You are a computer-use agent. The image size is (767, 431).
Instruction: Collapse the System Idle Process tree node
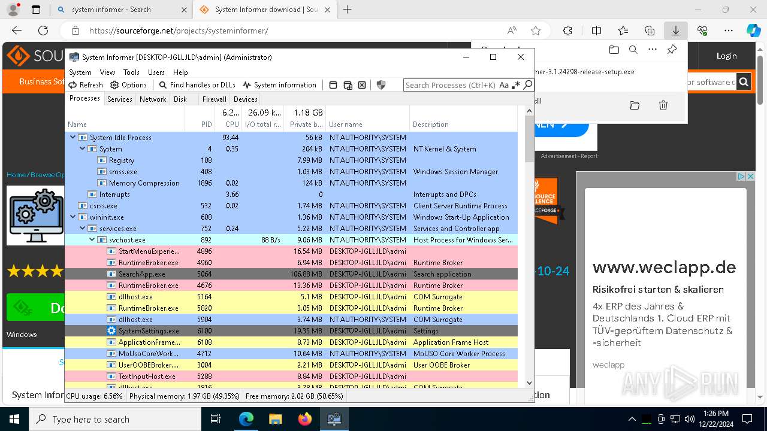tap(73, 137)
